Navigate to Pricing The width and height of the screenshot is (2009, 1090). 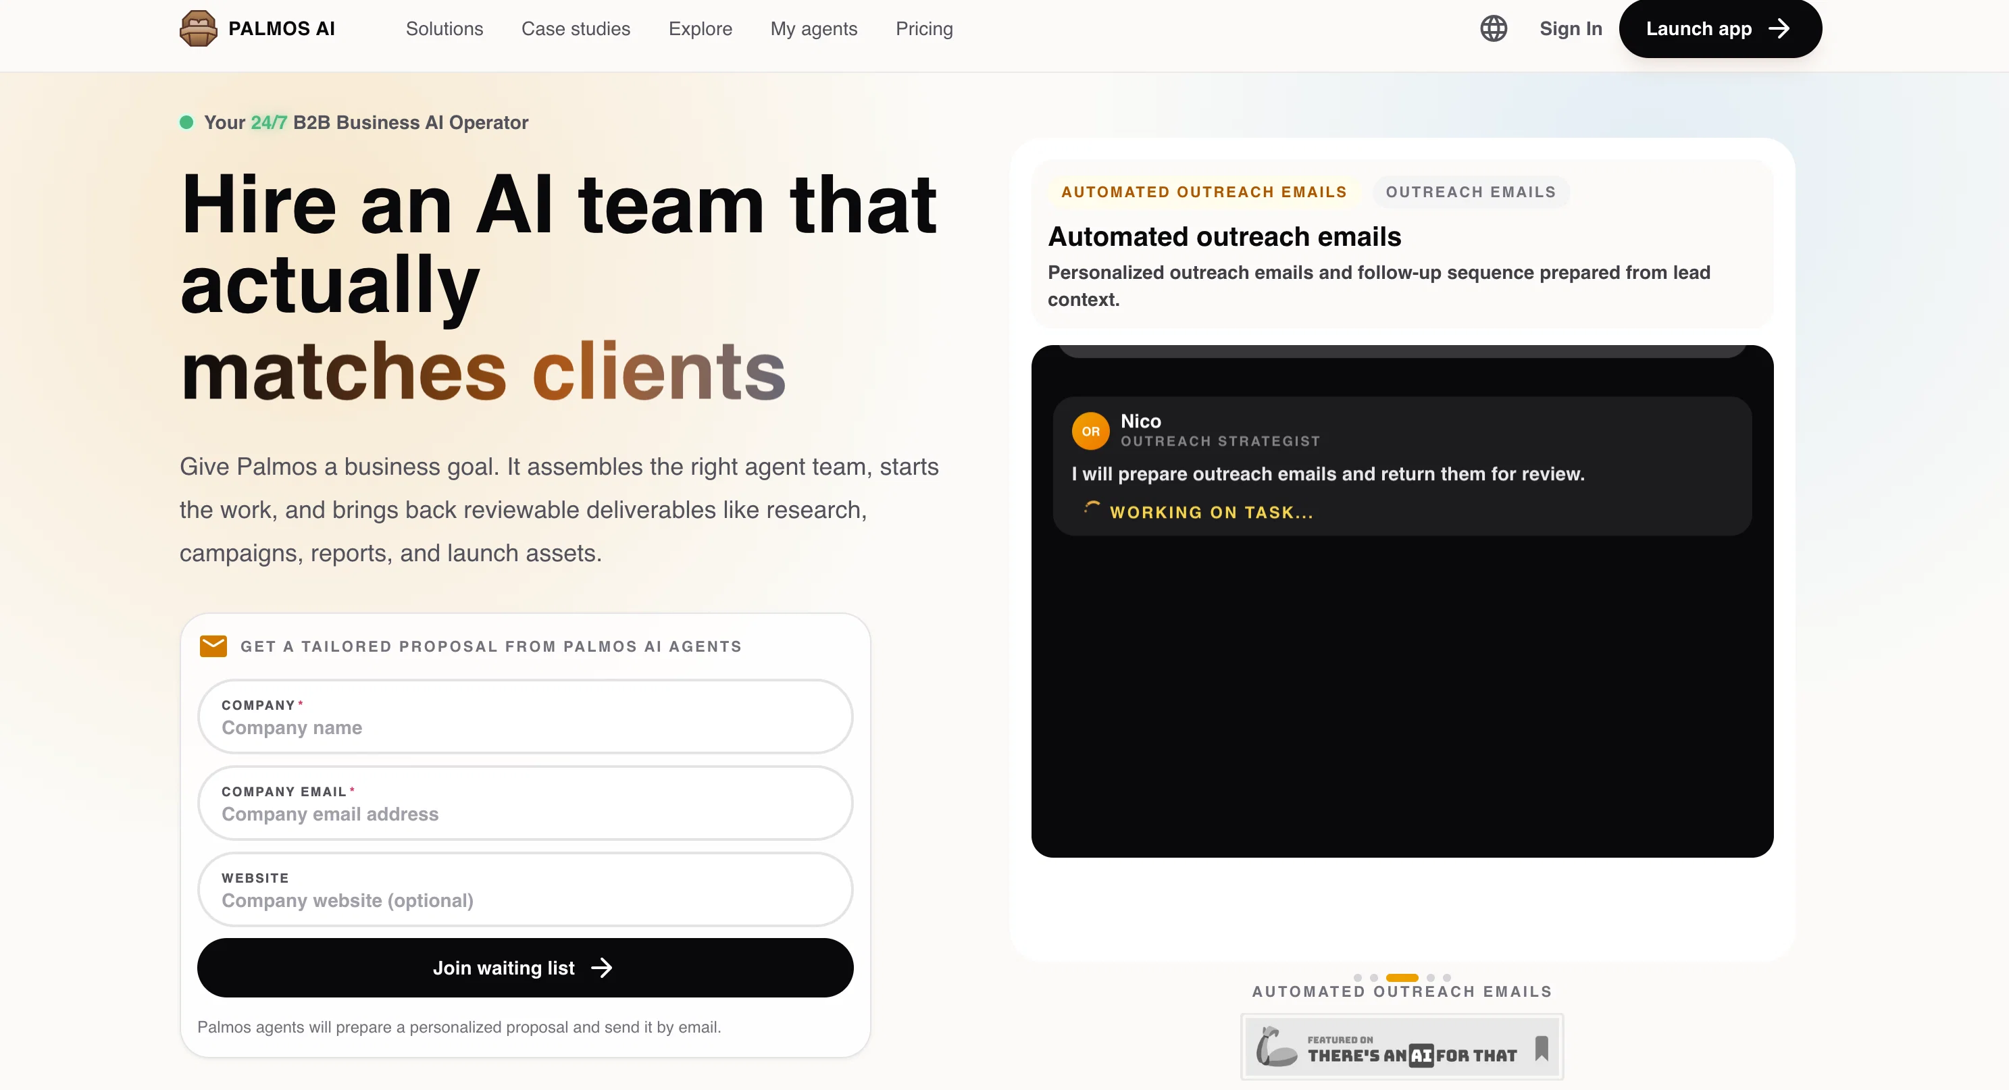(924, 29)
